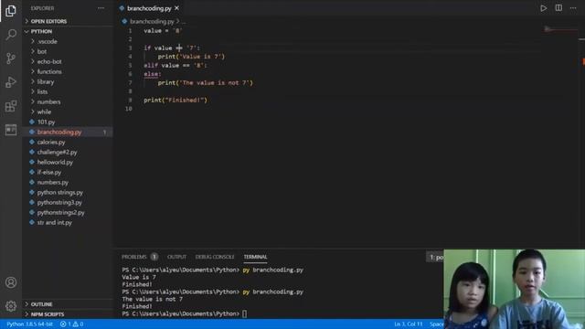
Task: Click the else: line in the editor
Action: (x=153, y=74)
